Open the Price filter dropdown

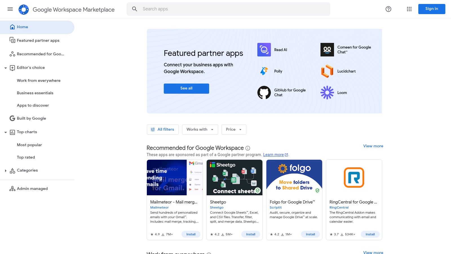234,129
